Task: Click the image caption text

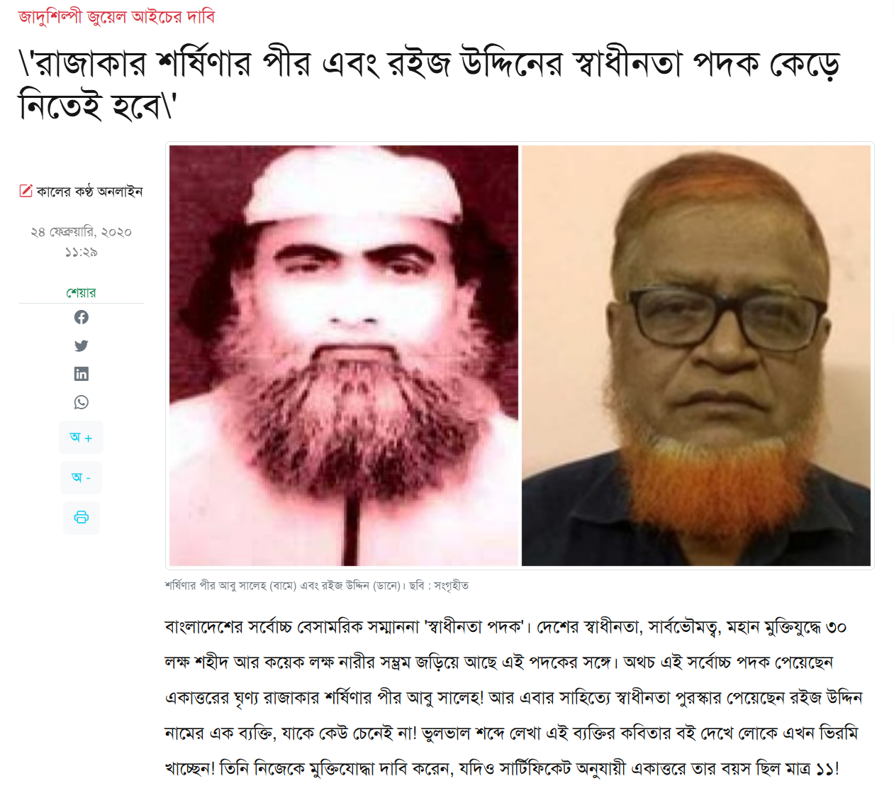Action: click(317, 586)
